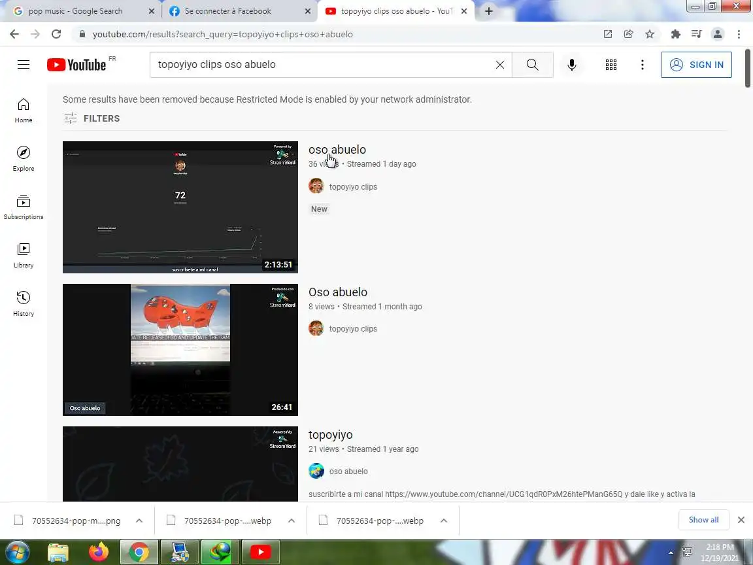
Task: Close the downloads bar
Action: tap(741, 520)
